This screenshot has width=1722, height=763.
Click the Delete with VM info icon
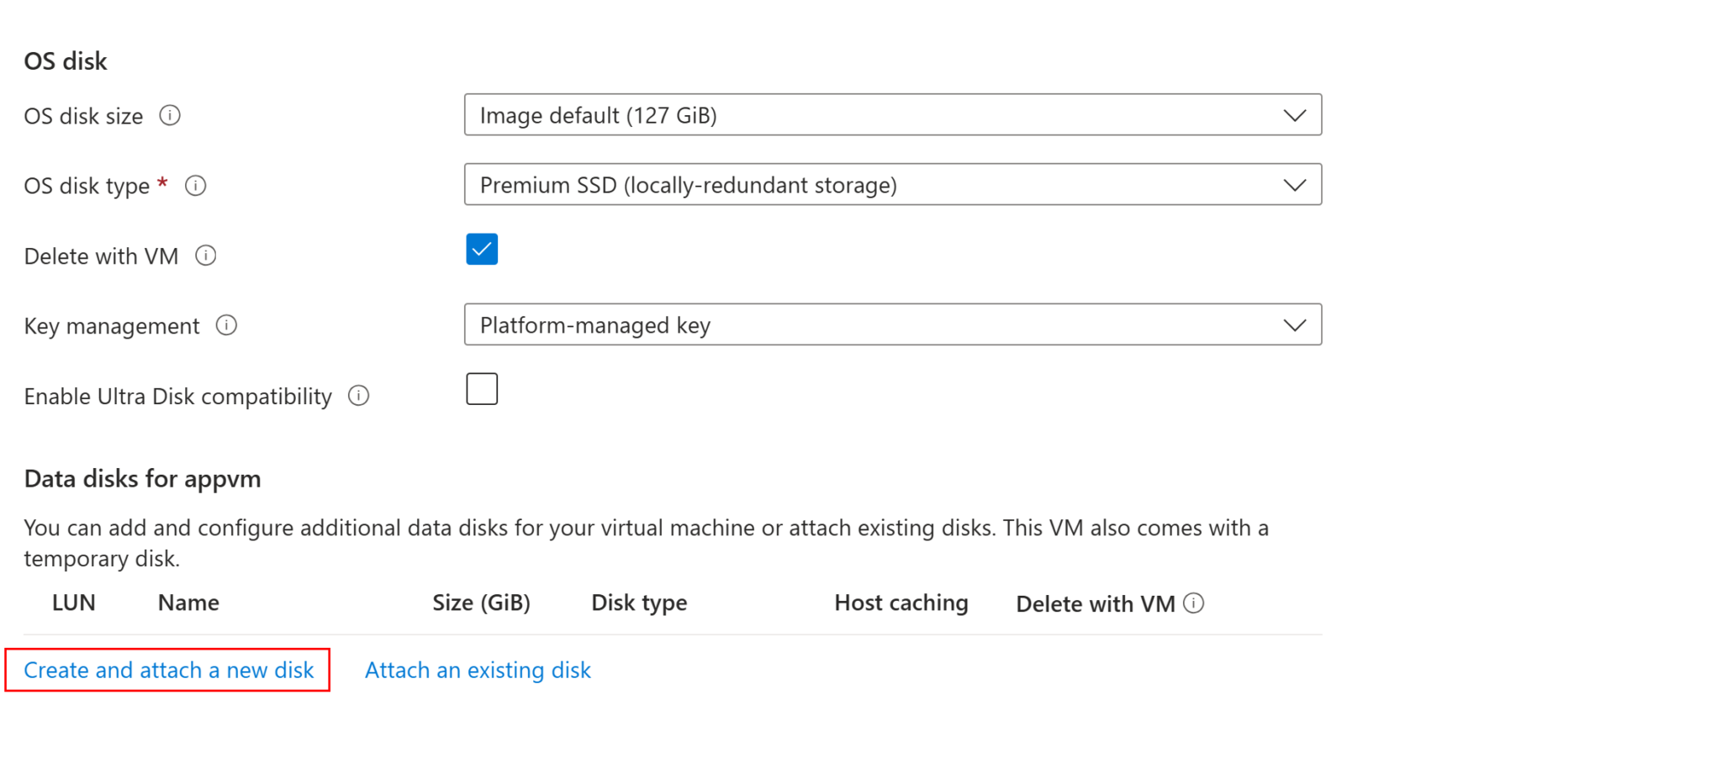(x=204, y=255)
